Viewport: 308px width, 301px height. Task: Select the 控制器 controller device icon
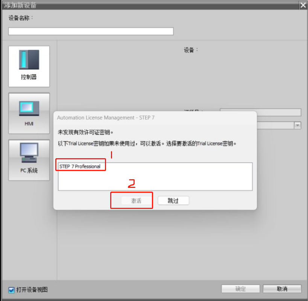pyautogui.click(x=29, y=66)
